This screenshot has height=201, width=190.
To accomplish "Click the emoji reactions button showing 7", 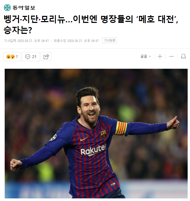I will coord(12,56).
